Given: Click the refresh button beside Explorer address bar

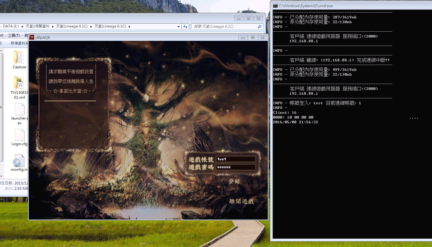Looking at the screenshot, I should point(186,26).
